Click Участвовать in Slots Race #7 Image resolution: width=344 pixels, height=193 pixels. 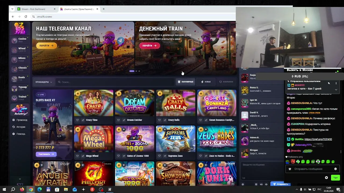pos(46,154)
